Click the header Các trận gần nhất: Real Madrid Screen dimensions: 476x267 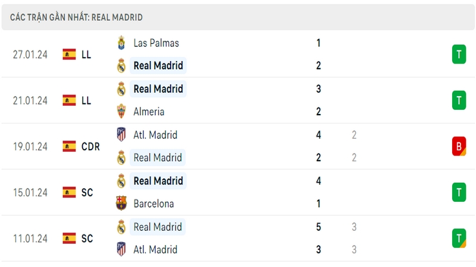(76, 18)
